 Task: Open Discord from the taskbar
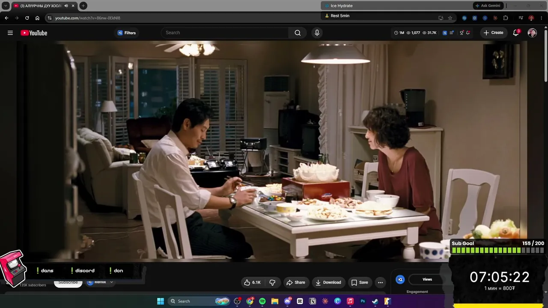click(x=287, y=301)
